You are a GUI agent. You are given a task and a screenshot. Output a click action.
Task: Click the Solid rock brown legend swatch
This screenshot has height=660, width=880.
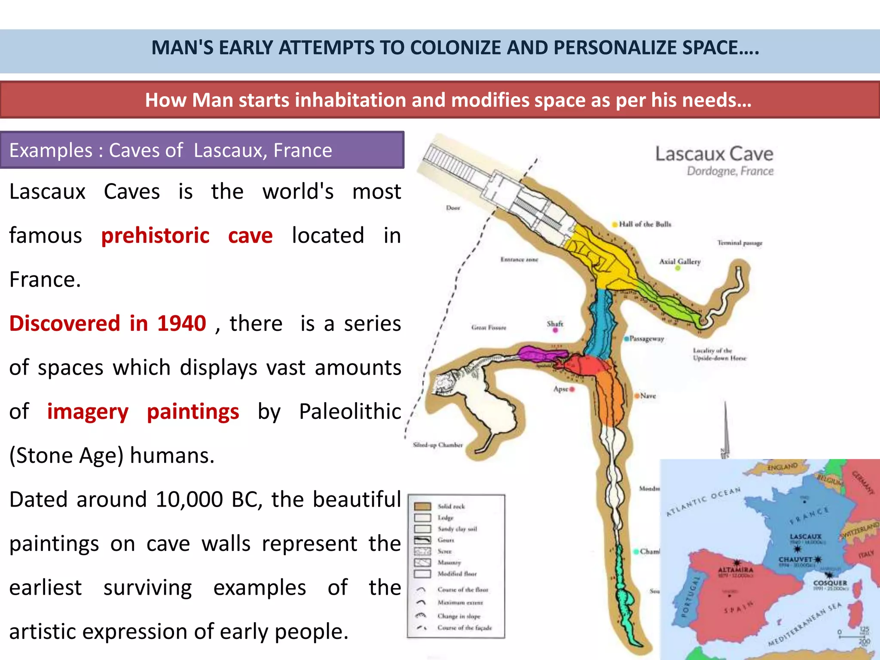[422, 507]
